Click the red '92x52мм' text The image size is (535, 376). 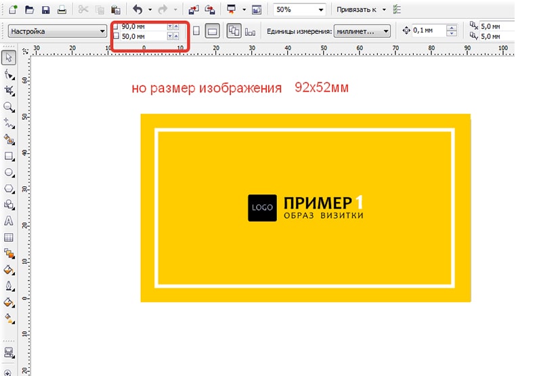pyautogui.click(x=322, y=87)
